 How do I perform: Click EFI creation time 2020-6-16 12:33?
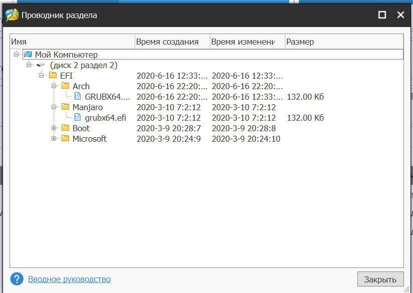click(x=172, y=76)
